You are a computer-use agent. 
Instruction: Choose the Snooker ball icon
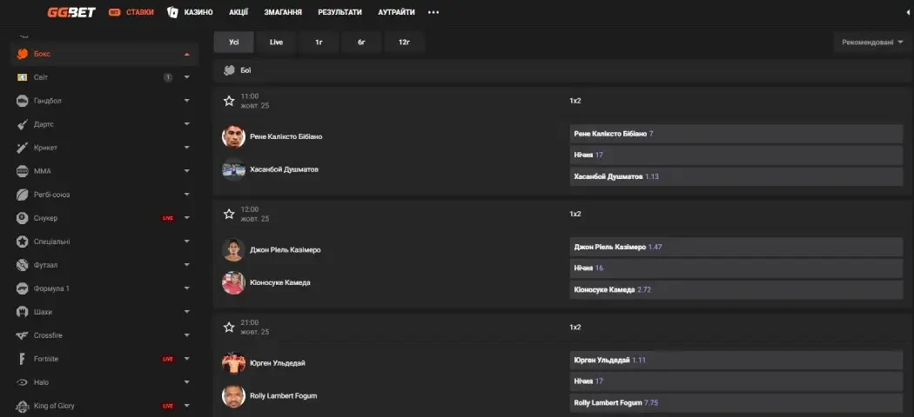[x=23, y=218]
